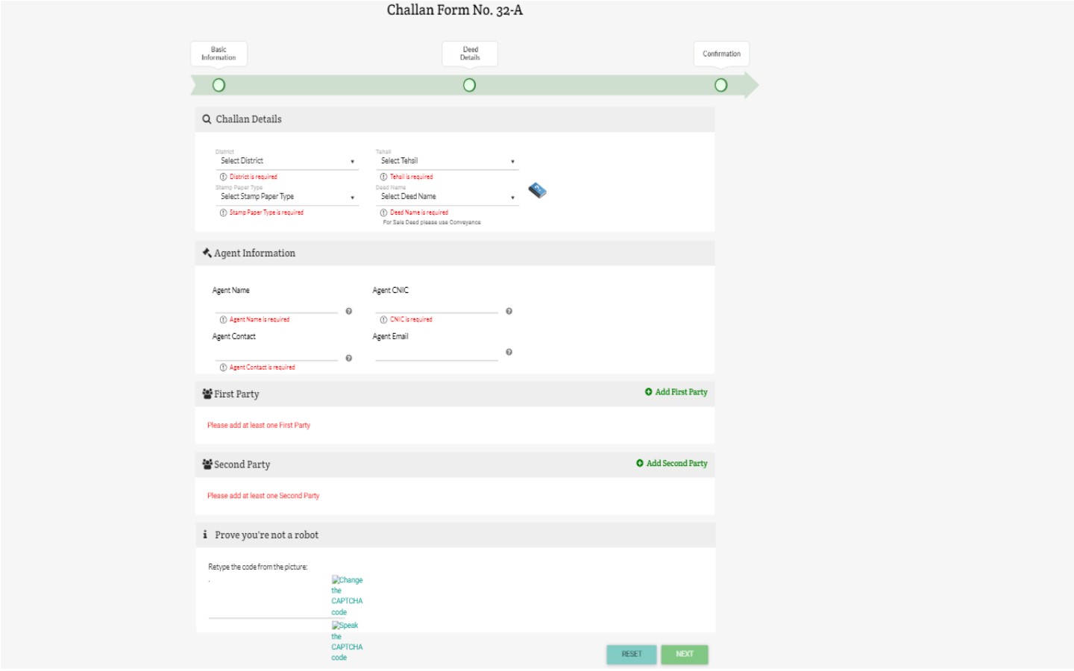Click help icon next to Agent Email field
The width and height of the screenshot is (1074, 671).
[x=509, y=352]
